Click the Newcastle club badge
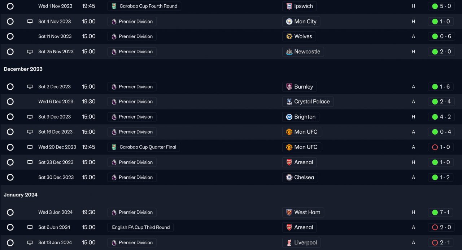 click(289, 52)
